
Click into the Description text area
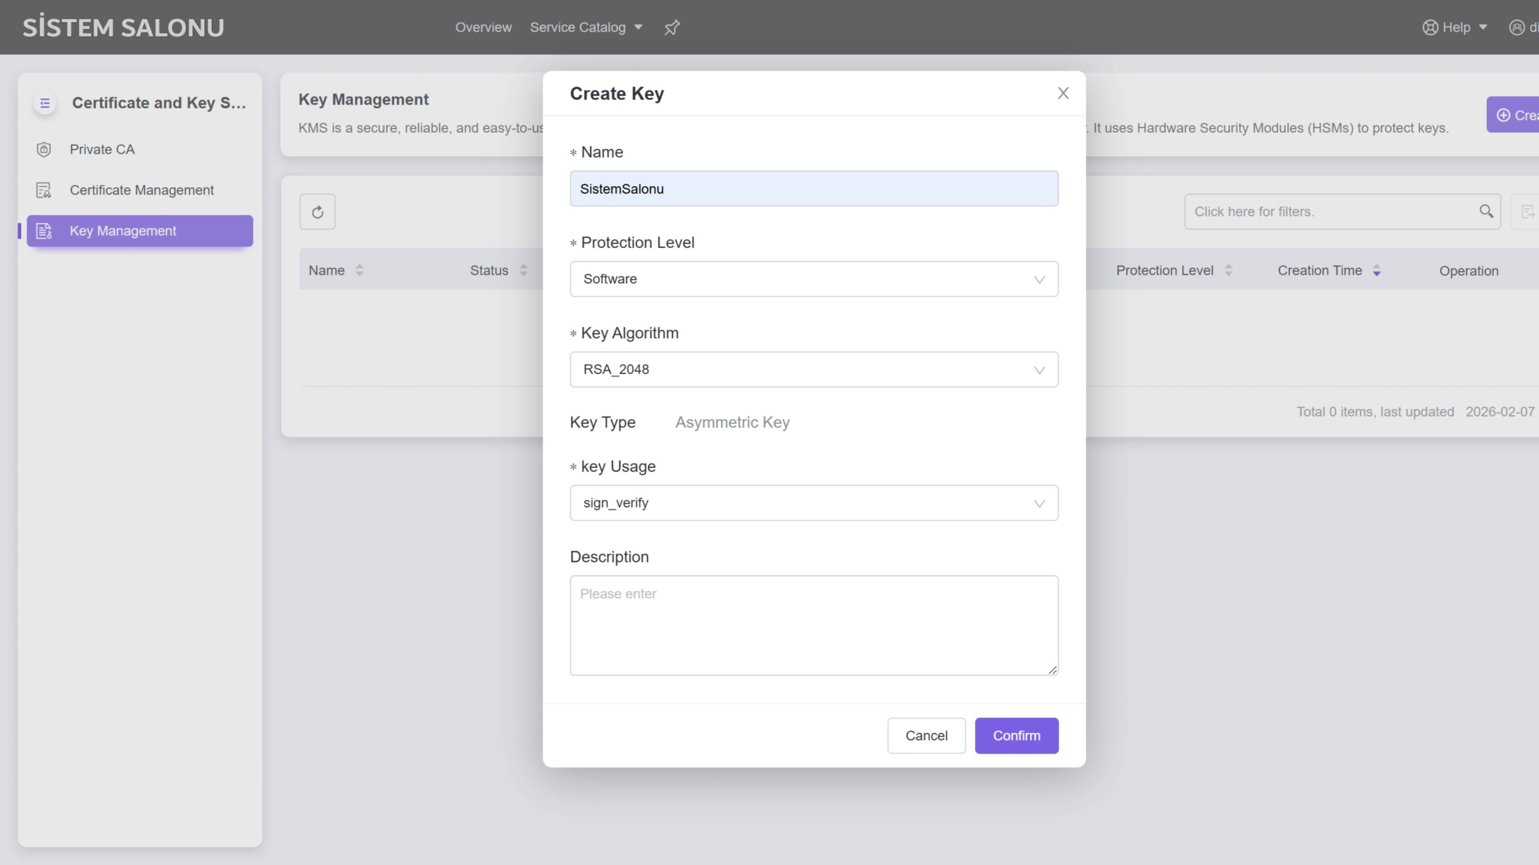point(813,625)
